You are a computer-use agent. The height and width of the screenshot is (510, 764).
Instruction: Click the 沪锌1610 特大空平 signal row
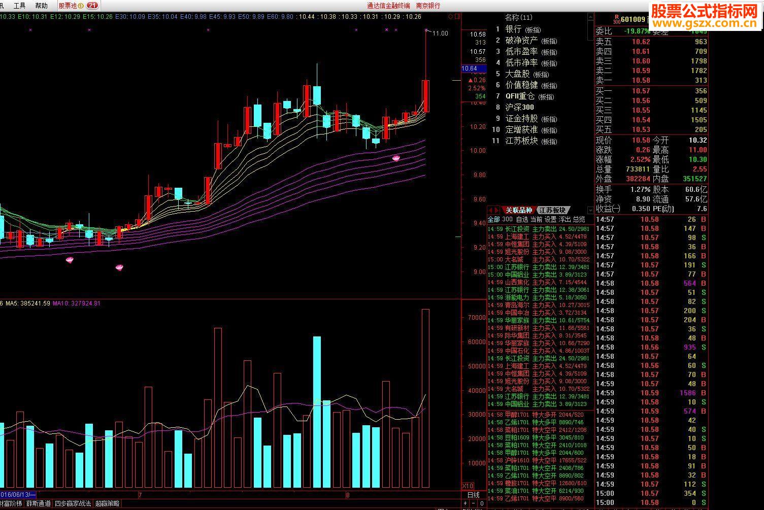click(539, 460)
